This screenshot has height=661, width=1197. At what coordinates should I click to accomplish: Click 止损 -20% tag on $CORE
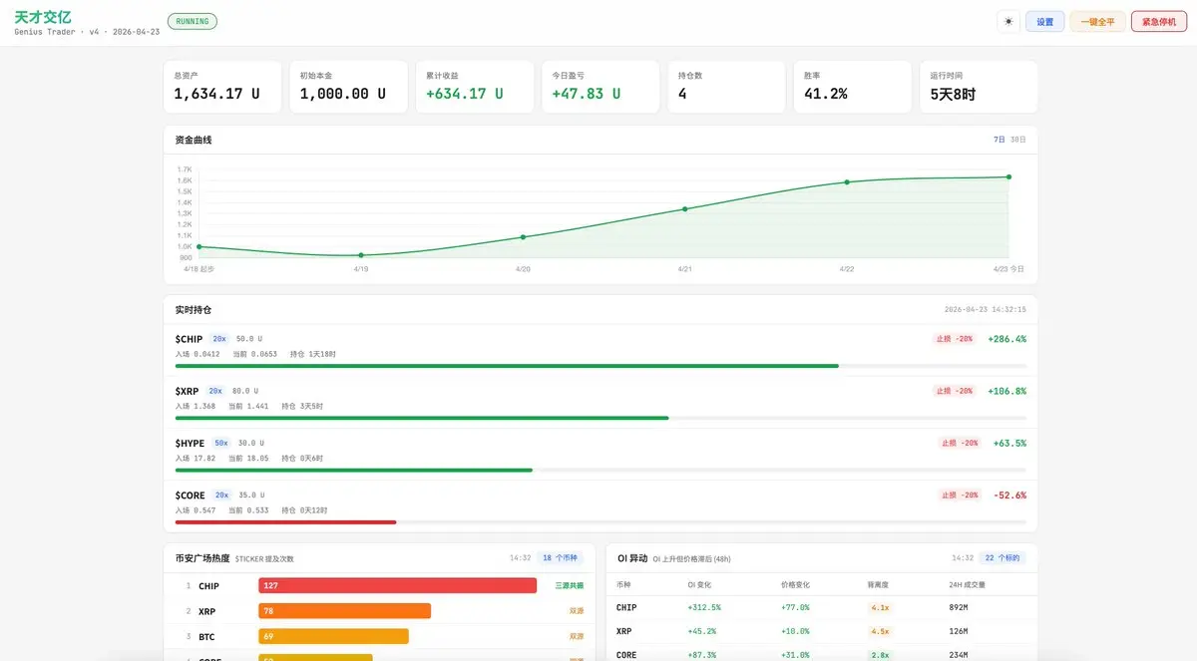[x=959, y=495]
